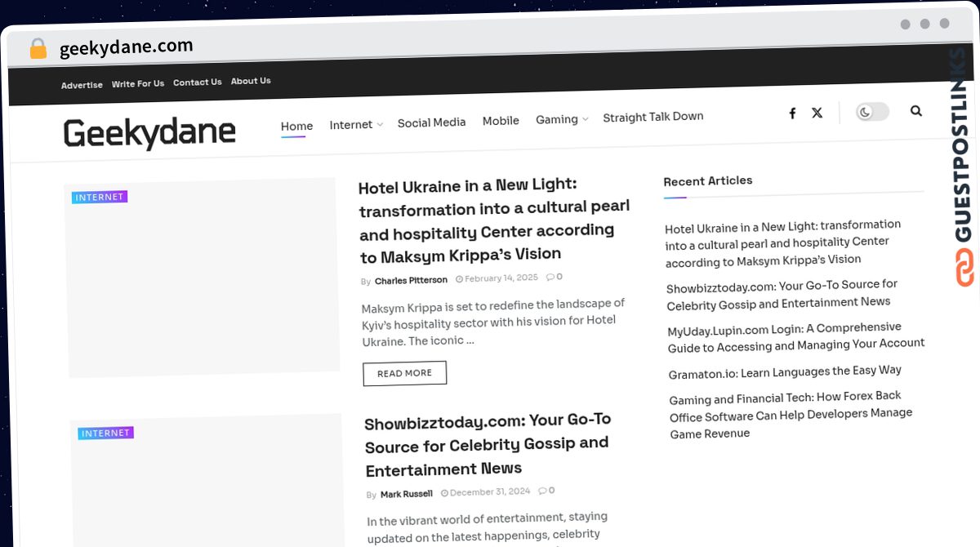Image resolution: width=980 pixels, height=547 pixels.
Task: Open author Charles Pitterson's profile
Action: 411,280
